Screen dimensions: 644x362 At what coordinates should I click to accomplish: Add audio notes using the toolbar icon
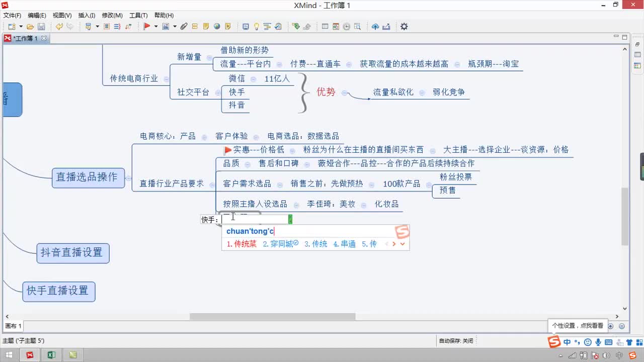click(228, 26)
